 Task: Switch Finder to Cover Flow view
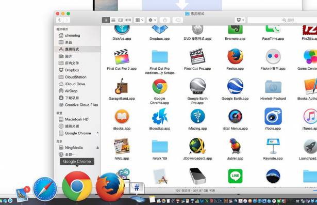coord(128,20)
